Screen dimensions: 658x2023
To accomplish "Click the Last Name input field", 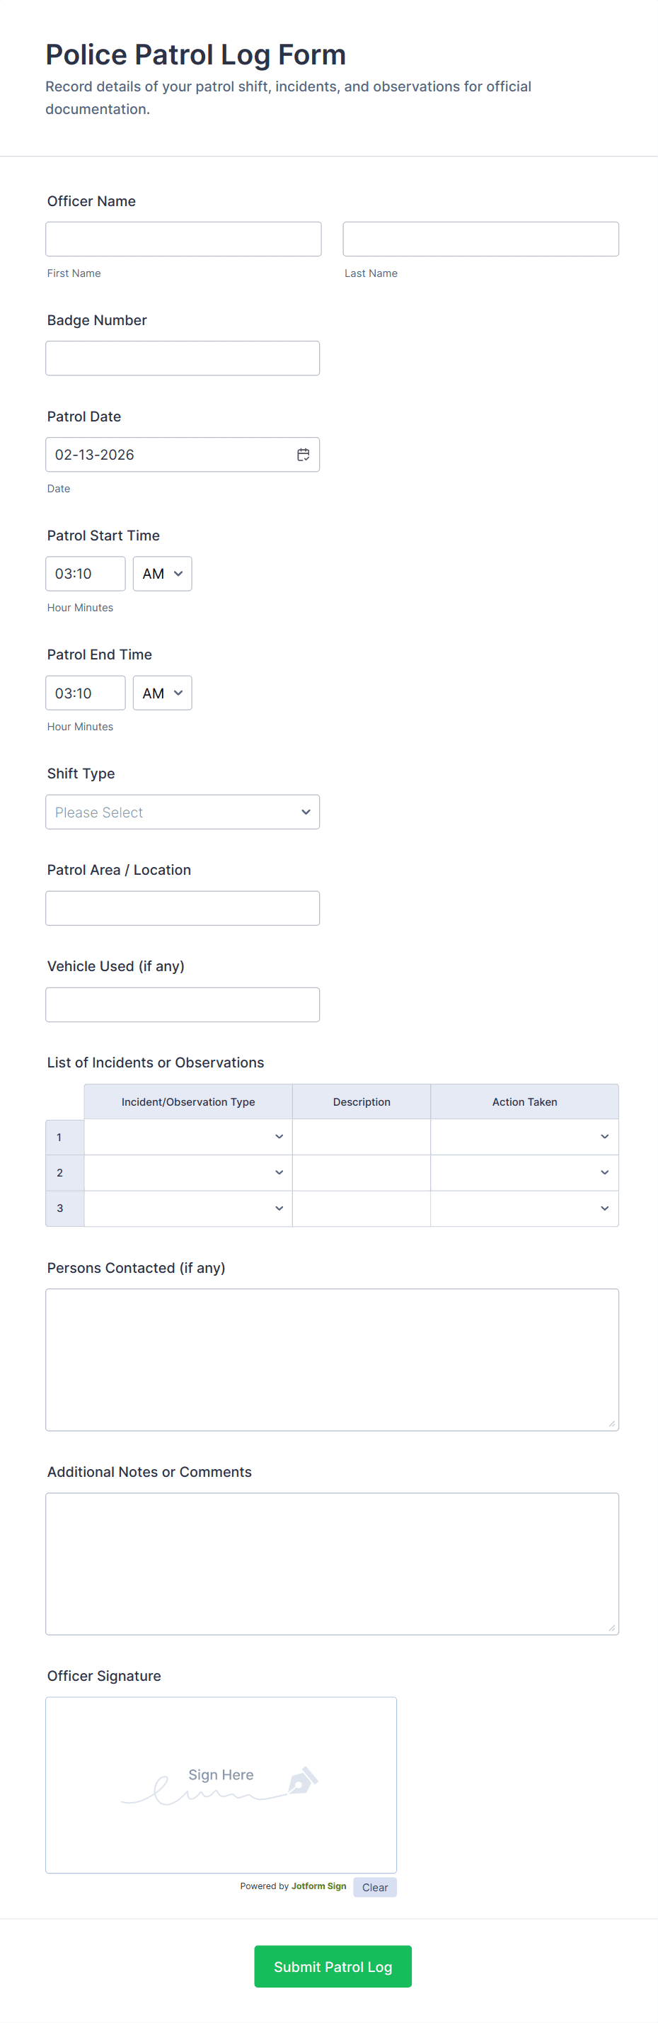I will [480, 239].
